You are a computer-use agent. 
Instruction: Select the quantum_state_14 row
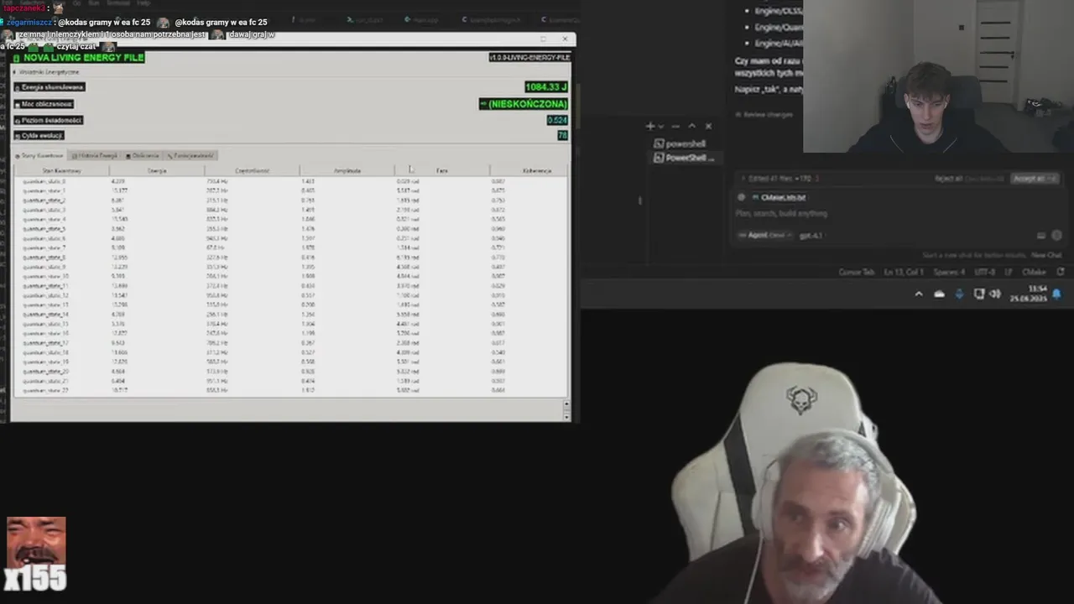(x=289, y=315)
